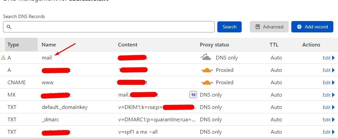Open Edit for the spf1 TXT record

click(328, 132)
